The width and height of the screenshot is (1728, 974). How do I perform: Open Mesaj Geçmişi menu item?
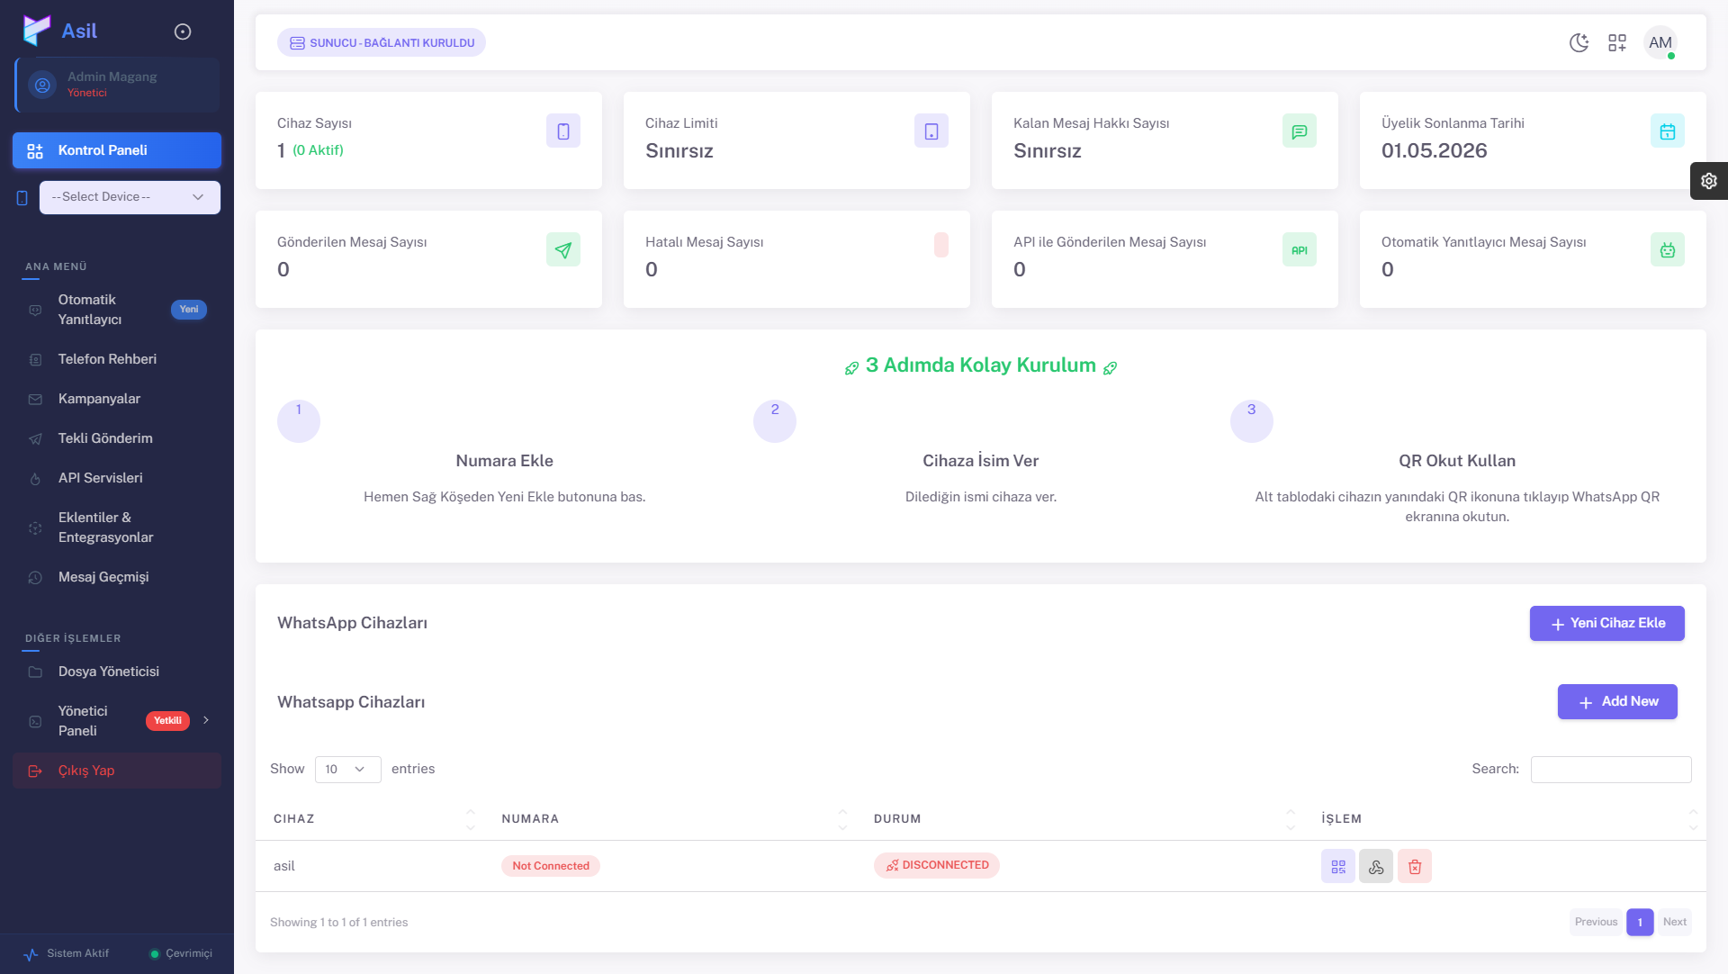point(117,577)
